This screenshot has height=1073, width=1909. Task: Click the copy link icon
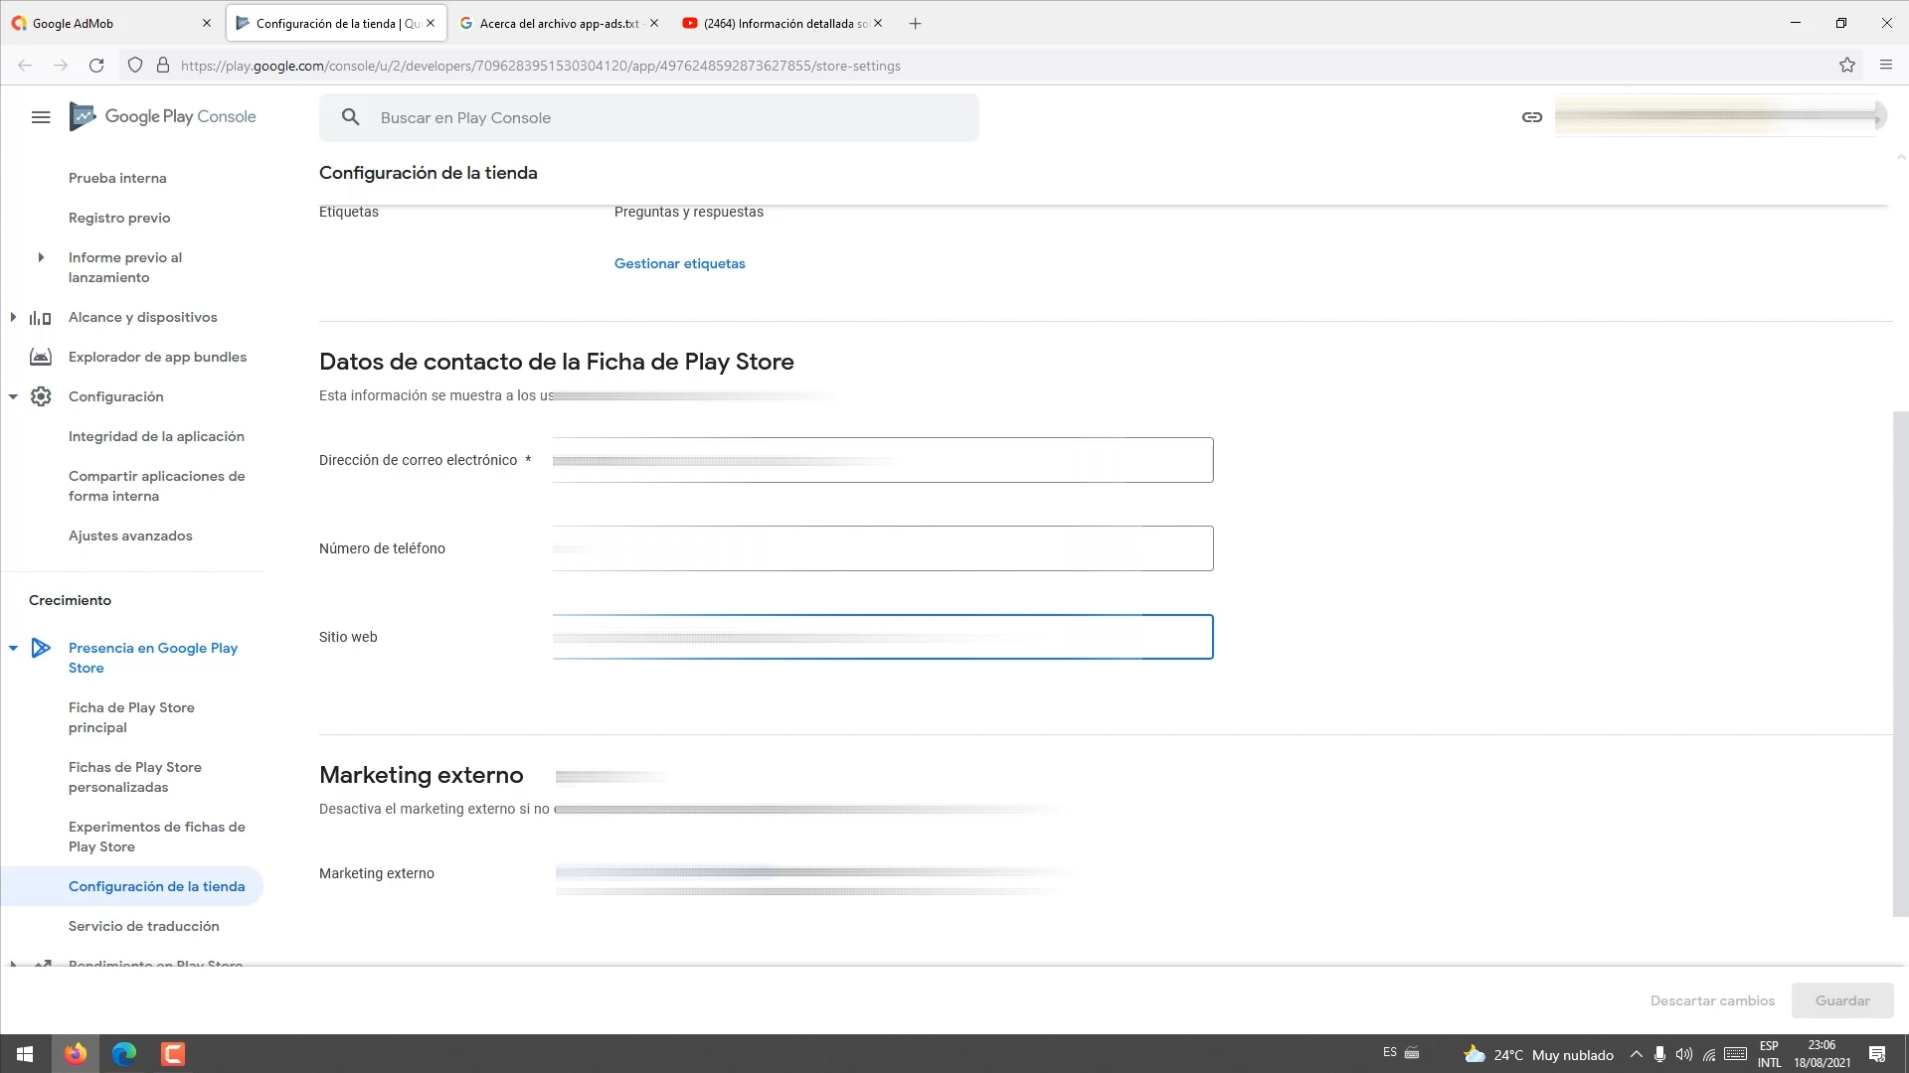pos(1531,117)
